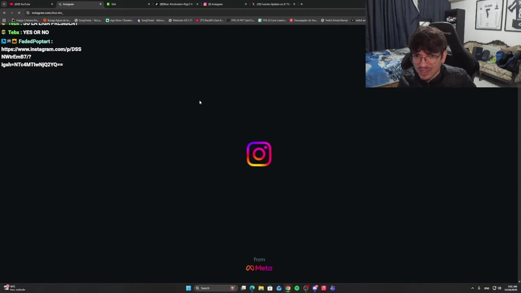521x293 pixels.
Task: Close the Fuentes Updates X tab
Action: [294, 4]
